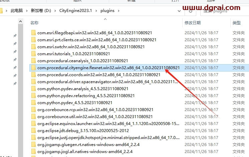Image resolution: width=249 pixels, height=157 pixels.
Task: Select org.jogamp.jogl.all.natives-windows-amd64_2.2.4 name
Action: (x=85, y=151)
